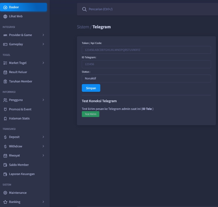Click into the ID Telegram input field
Screen dimensions: 218x207
point(146,64)
